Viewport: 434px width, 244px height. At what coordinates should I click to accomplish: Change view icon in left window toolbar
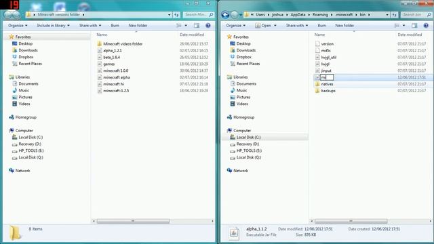[x=179, y=26]
